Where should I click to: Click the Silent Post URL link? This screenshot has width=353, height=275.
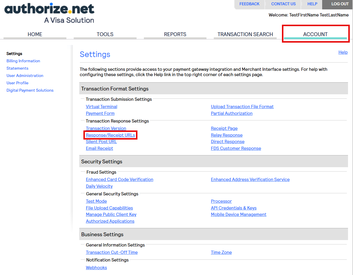pyautogui.click(x=101, y=142)
